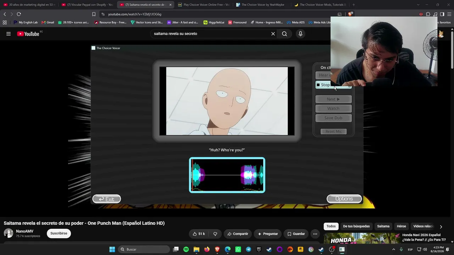Screen dimensions: 454x255
Task: Dislike the video with the thumbs down
Action: [215, 234]
